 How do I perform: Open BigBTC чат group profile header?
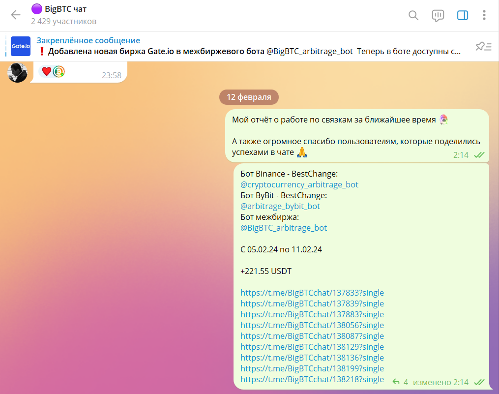coord(63,15)
